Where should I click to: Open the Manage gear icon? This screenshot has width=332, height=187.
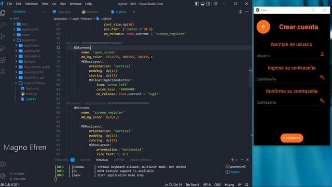pyautogui.click(x=3, y=176)
